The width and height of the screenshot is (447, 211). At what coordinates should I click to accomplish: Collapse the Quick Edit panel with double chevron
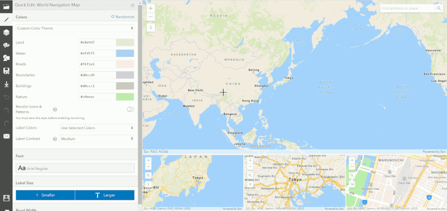pos(133,5)
